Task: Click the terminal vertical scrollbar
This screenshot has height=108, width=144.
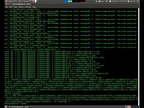Action: pyautogui.click(x=139, y=57)
